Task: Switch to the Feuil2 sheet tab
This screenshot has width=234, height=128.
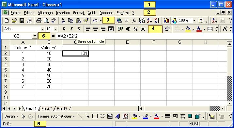Action: (x=46, y=109)
